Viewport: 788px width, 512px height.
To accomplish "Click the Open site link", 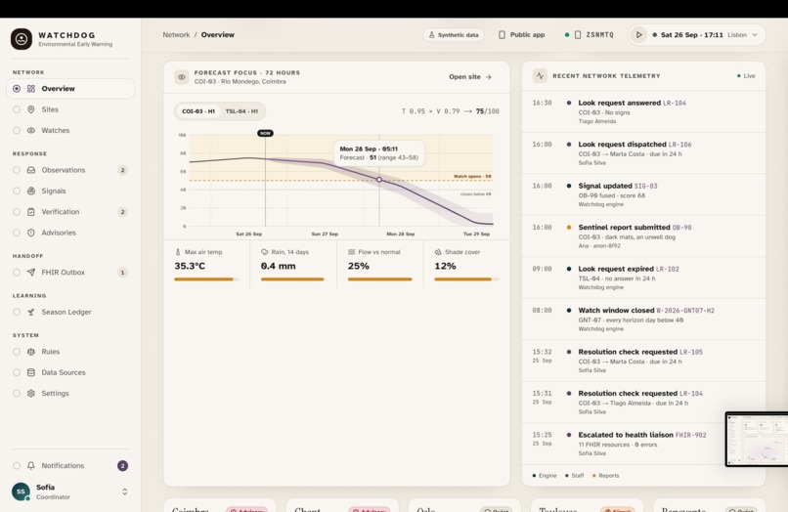I will pos(470,77).
